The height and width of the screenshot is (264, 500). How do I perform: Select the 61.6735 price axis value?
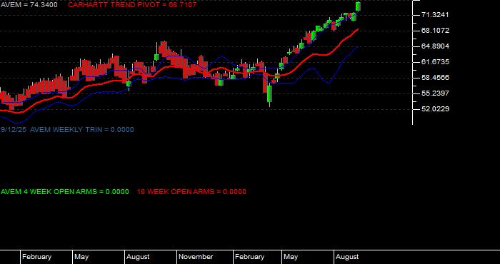(435, 62)
